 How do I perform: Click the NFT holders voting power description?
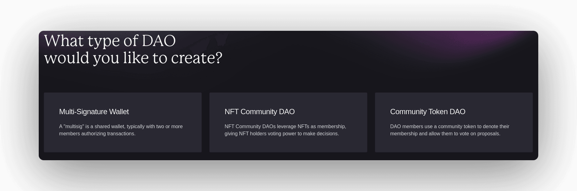tap(285, 130)
